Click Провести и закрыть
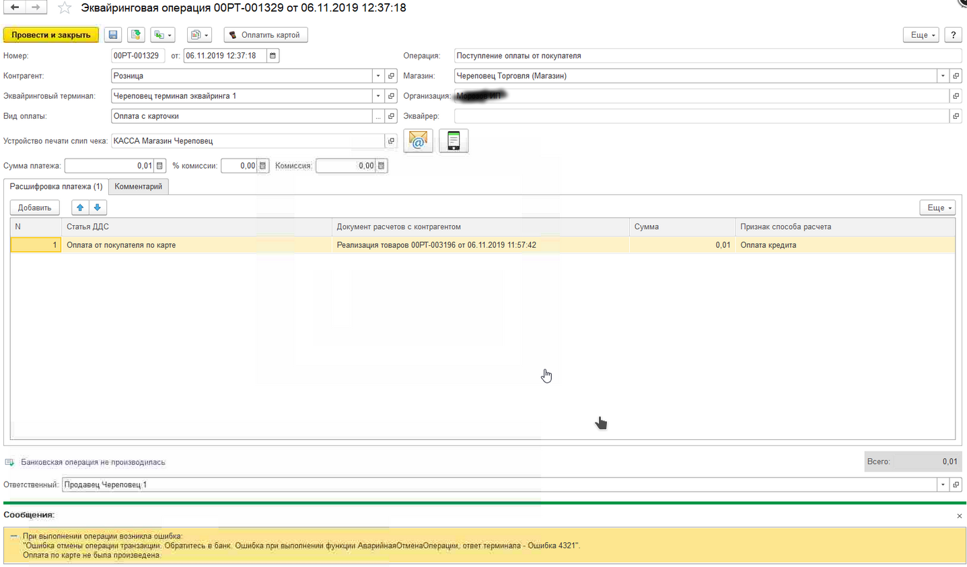Image resolution: width=967 pixels, height=567 pixels. 51,35
